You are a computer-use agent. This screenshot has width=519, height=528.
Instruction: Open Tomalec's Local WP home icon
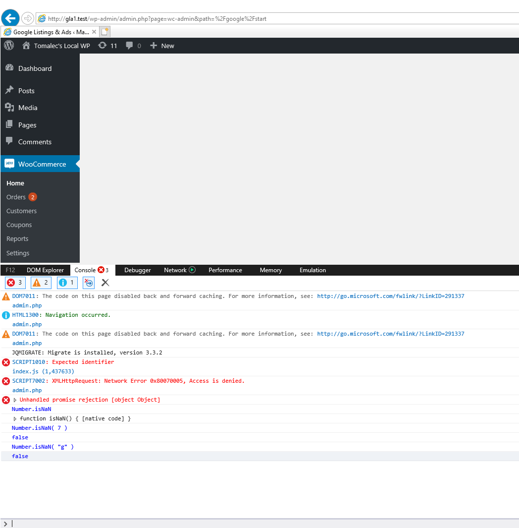(26, 45)
